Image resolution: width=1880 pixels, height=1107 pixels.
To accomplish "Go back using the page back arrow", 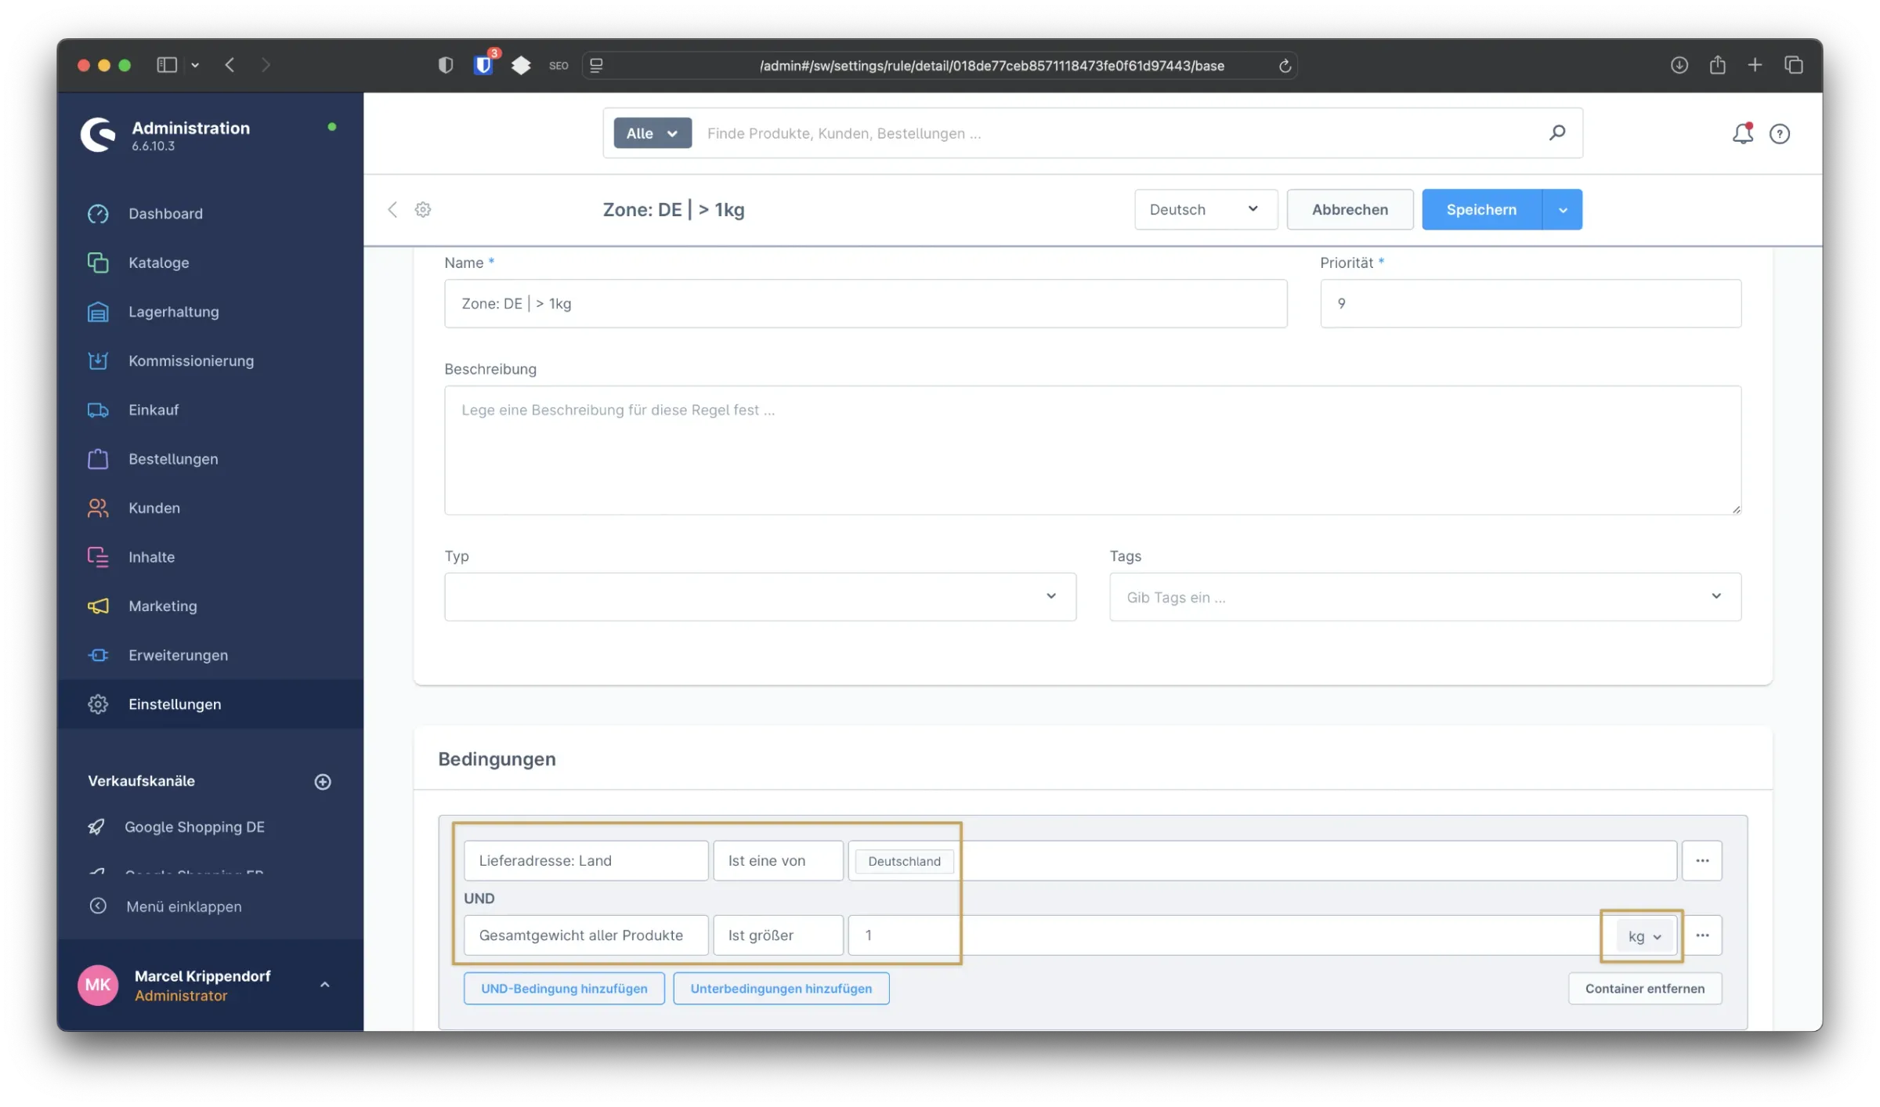I will coord(392,209).
